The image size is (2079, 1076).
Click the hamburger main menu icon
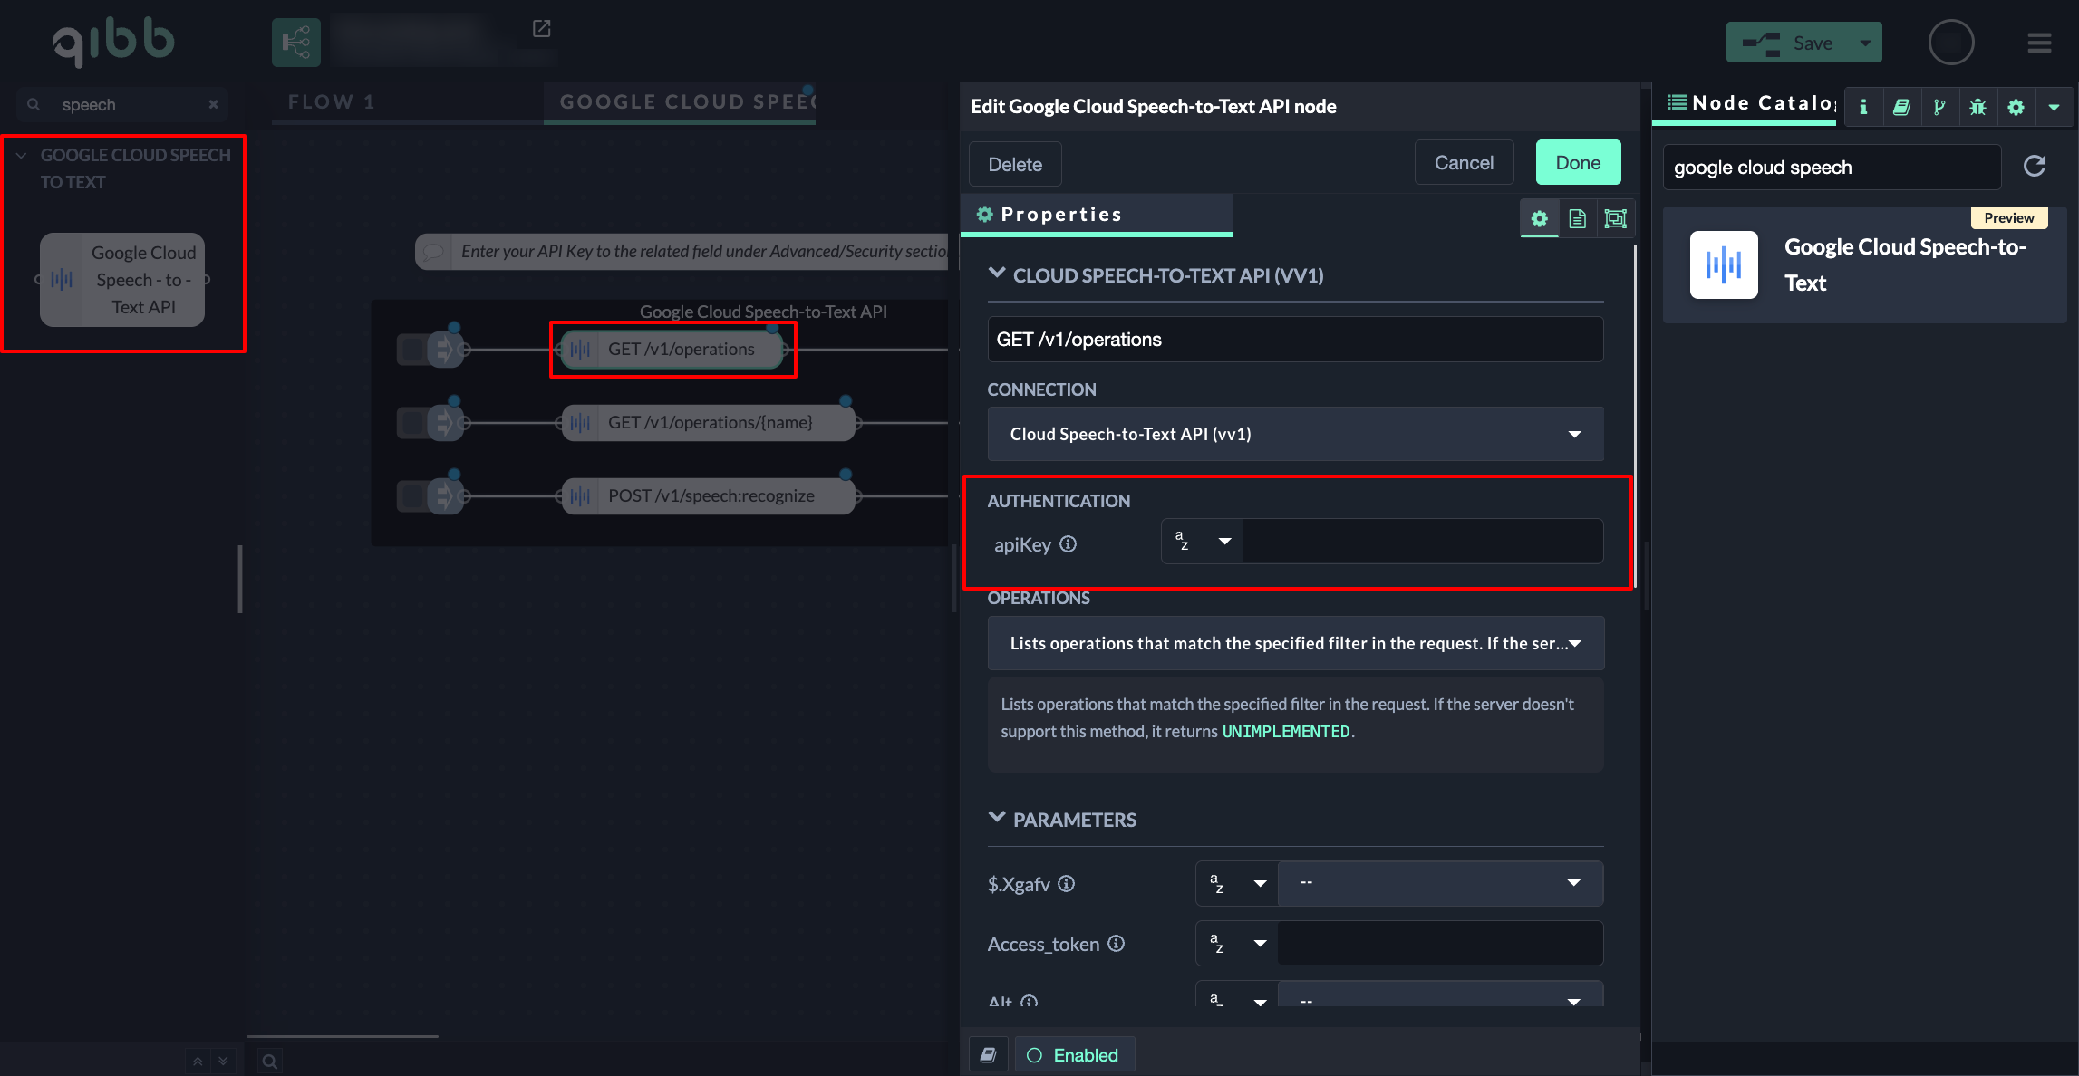click(x=2039, y=43)
